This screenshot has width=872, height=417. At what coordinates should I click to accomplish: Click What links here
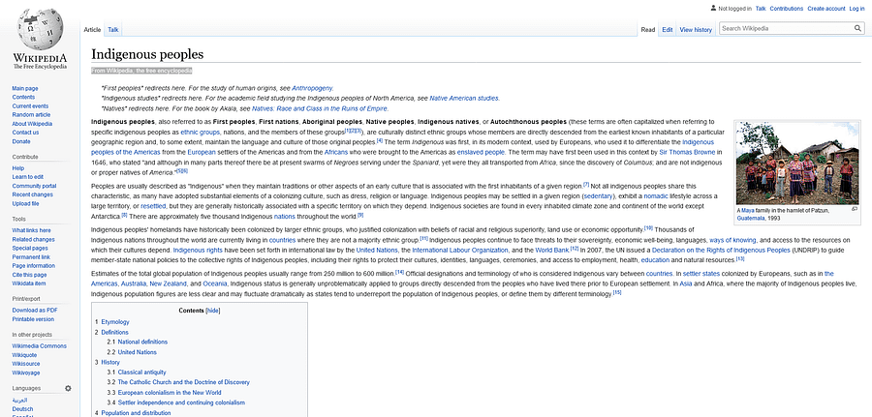pos(31,230)
